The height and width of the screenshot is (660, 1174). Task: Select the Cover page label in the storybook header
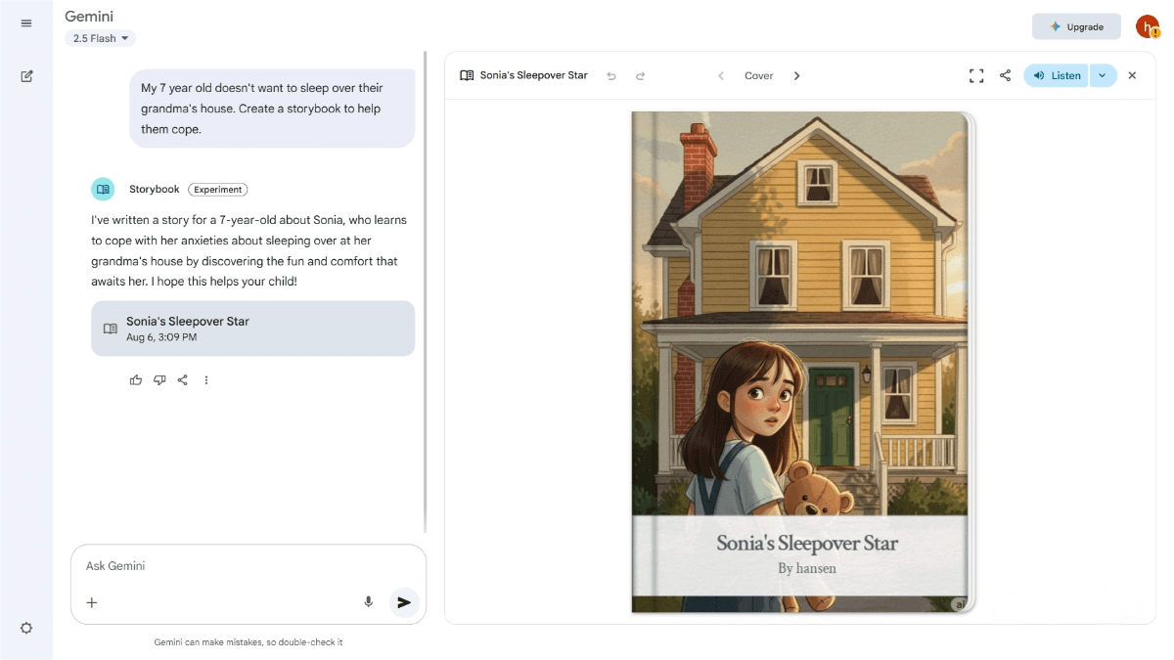tap(758, 74)
